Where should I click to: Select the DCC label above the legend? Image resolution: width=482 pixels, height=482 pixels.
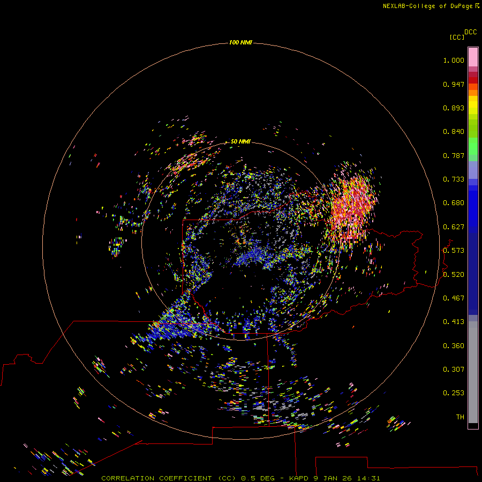(x=470, y=32)
